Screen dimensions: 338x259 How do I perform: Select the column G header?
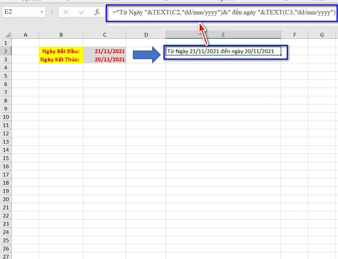click(322, 35)
